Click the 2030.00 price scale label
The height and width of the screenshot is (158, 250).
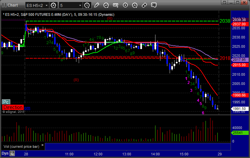point(238,37)
